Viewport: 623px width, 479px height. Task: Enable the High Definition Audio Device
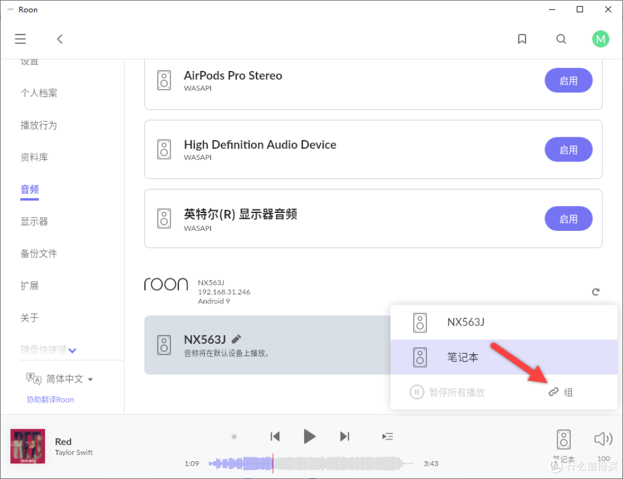point(568,150)
